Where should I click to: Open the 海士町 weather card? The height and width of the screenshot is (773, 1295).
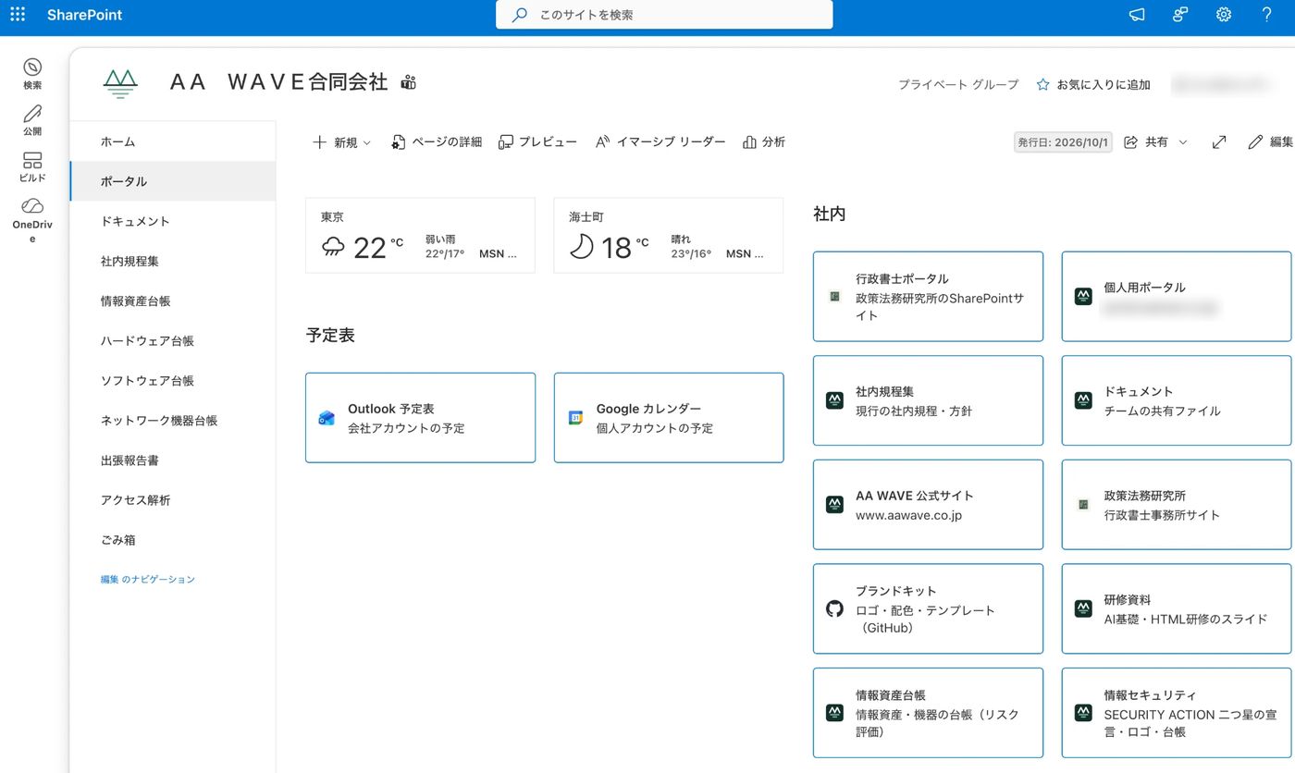click(x=669, y=235)
